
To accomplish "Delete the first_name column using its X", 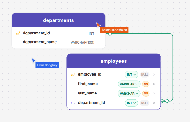I will point(154,84).
